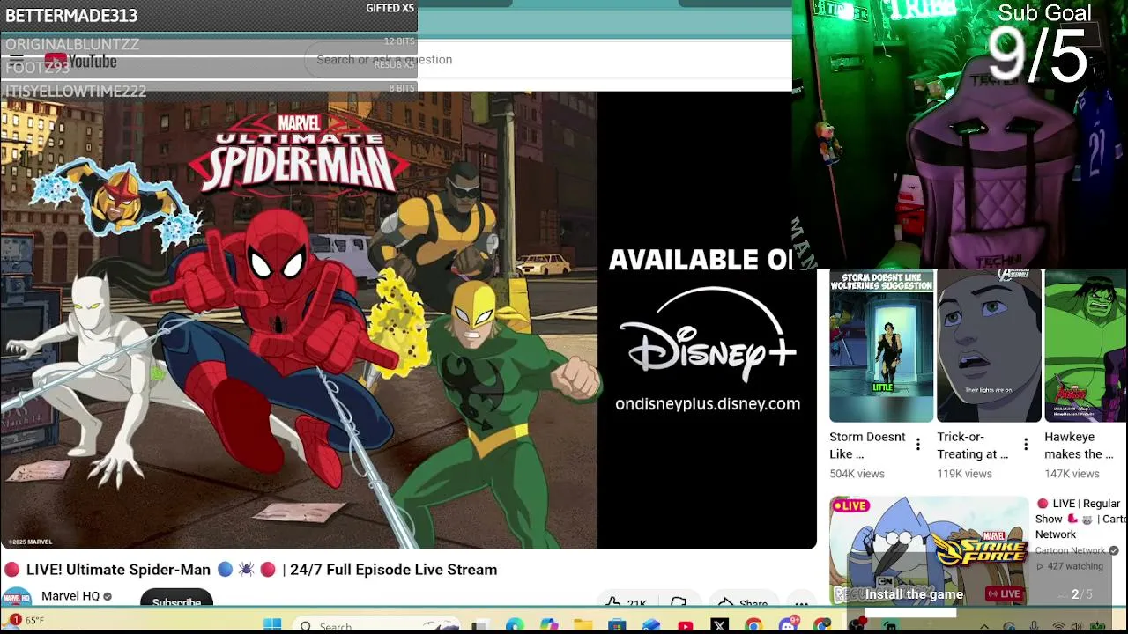The width and height of the screenshot is (1128, 634).
Task: Open the X app in the taskbar
Action: click(719, 626)
